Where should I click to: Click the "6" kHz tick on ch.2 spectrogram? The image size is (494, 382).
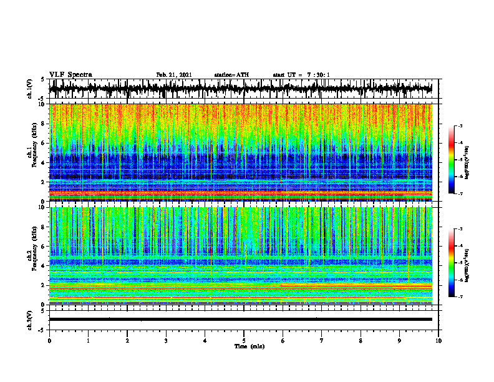tap(44, 247)
